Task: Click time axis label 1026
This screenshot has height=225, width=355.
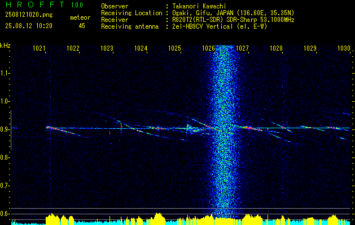Action: click(x=208, y=48)
